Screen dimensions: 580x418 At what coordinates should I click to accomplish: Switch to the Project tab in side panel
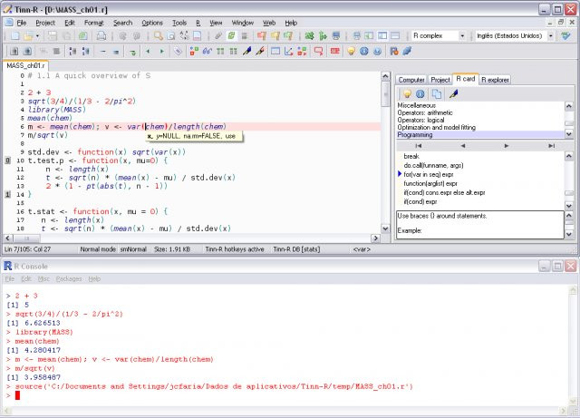[x=440, y=80]
